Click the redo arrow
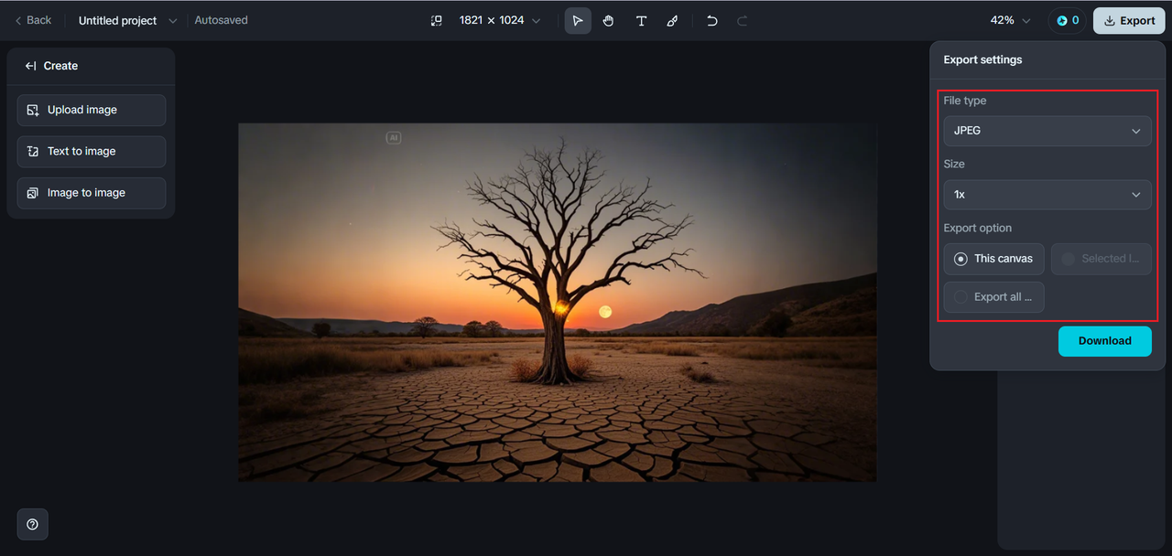This screenshot has width=1172, height=556. pos(743,20)
